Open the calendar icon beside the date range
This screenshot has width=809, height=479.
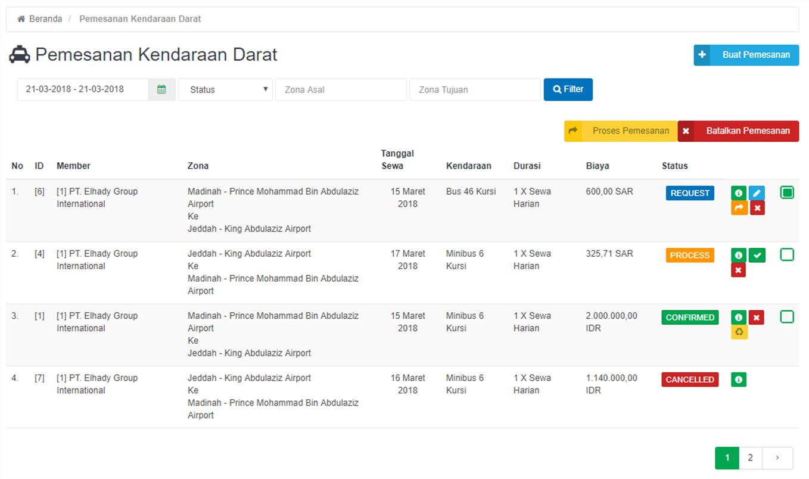pos(161,89)
